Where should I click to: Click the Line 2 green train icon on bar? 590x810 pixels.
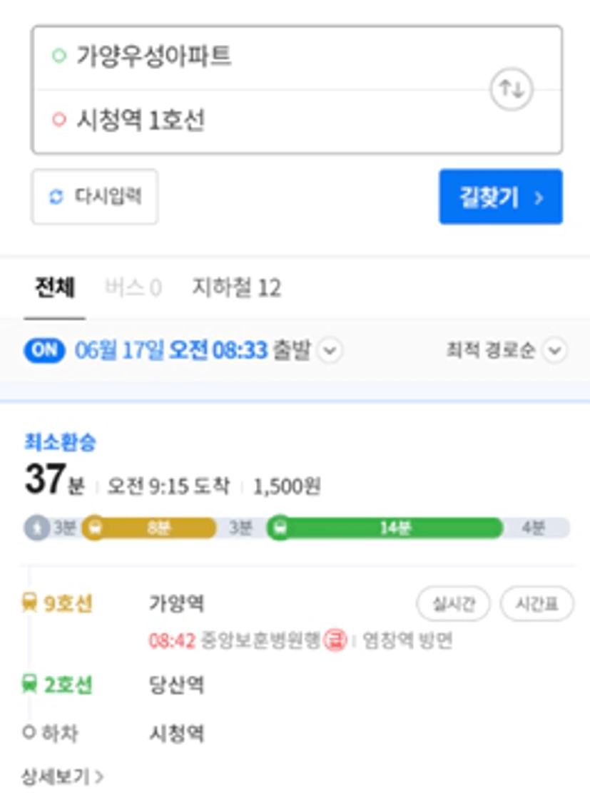click(x=280, y=528)
